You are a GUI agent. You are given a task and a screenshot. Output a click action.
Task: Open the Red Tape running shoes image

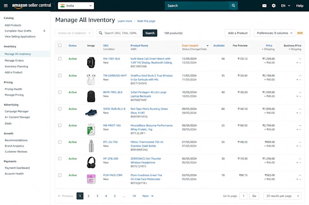tap(91, 113)
